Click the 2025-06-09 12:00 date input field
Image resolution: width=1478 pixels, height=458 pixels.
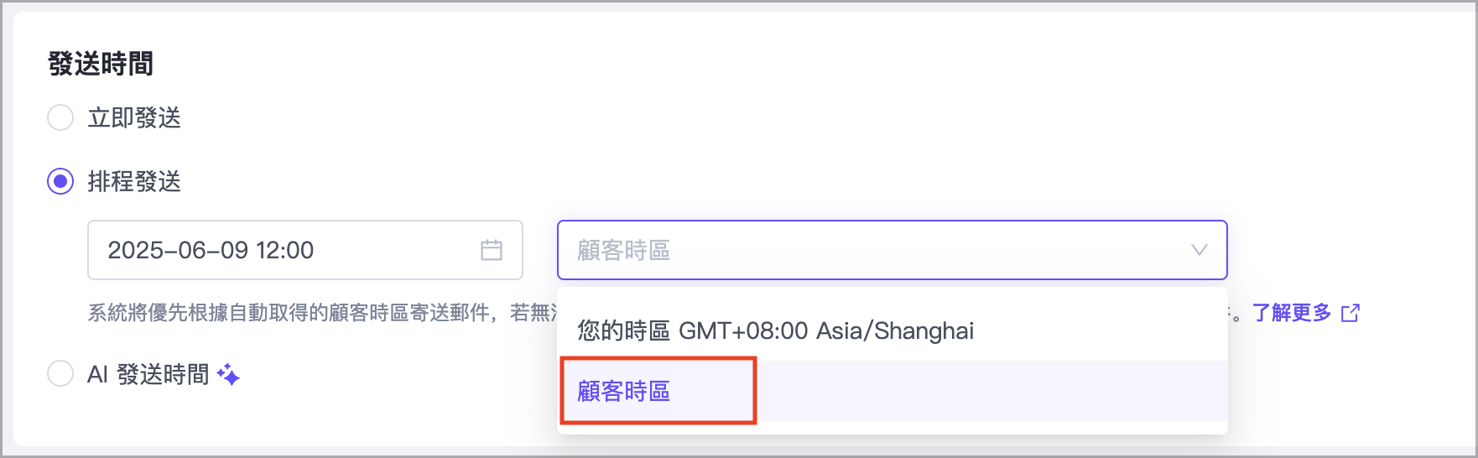pyautogui.click(x=285, y=250)
